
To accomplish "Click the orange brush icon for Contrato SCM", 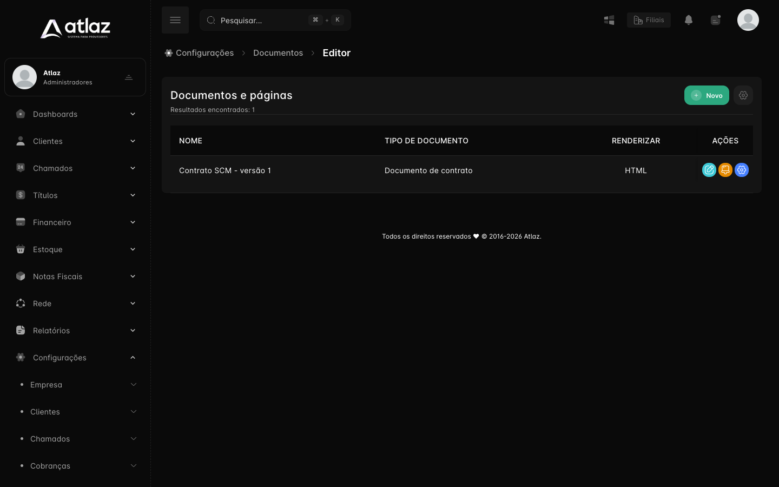I will pyautogui.click(x=725, y=170).
